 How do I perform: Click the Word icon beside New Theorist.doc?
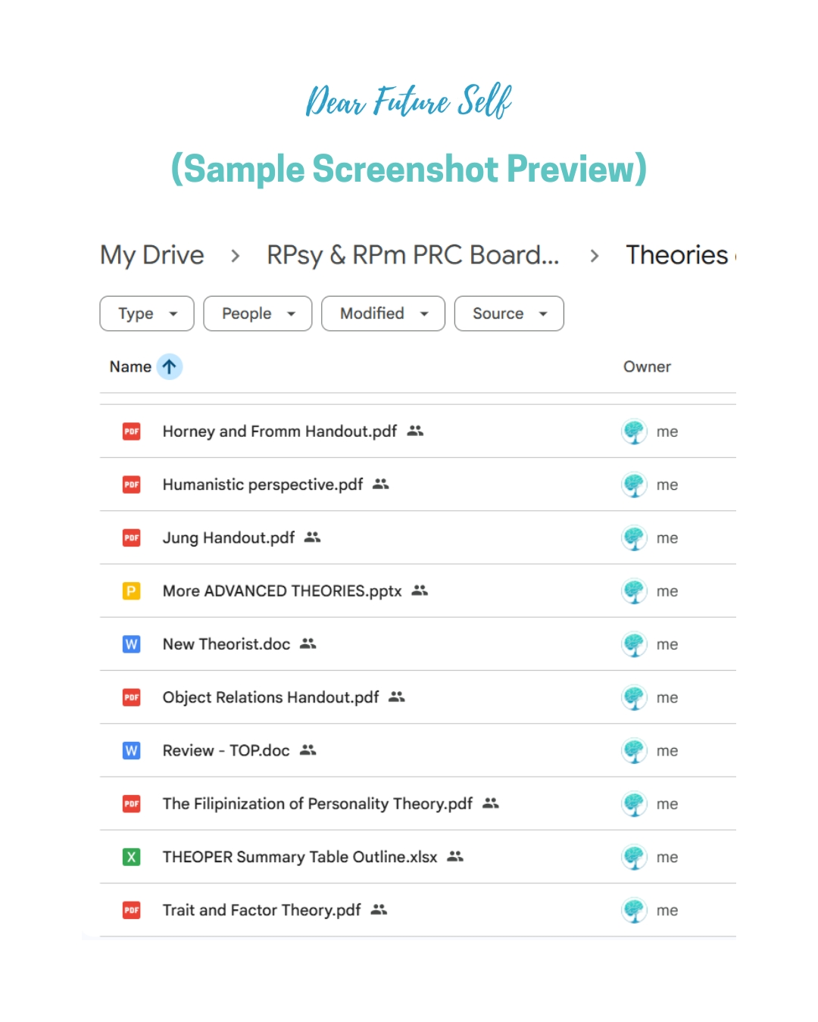[132, 644]
